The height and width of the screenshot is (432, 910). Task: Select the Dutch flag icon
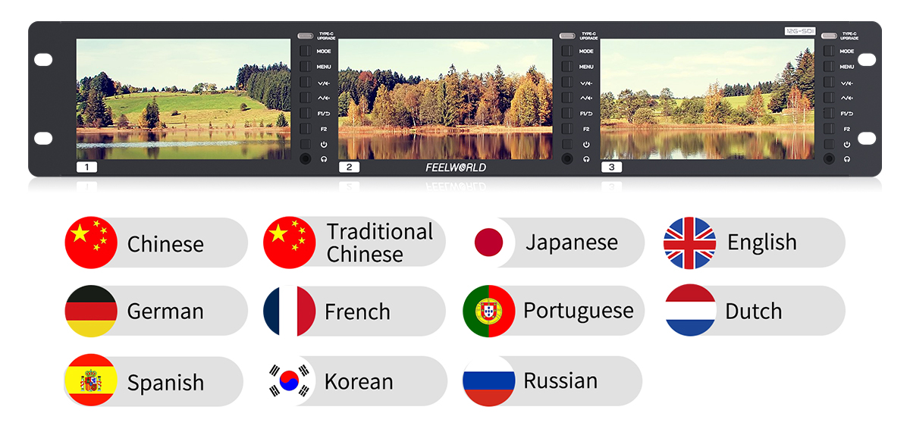pyautogui.click(x=691, y=310)
